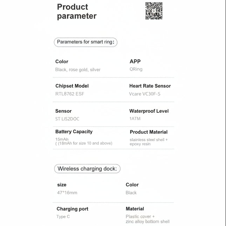Image resolution: width=226 pixels, height=226 pixels.
Task: Click the QRing app name
Action: click(x=136, y=69)
